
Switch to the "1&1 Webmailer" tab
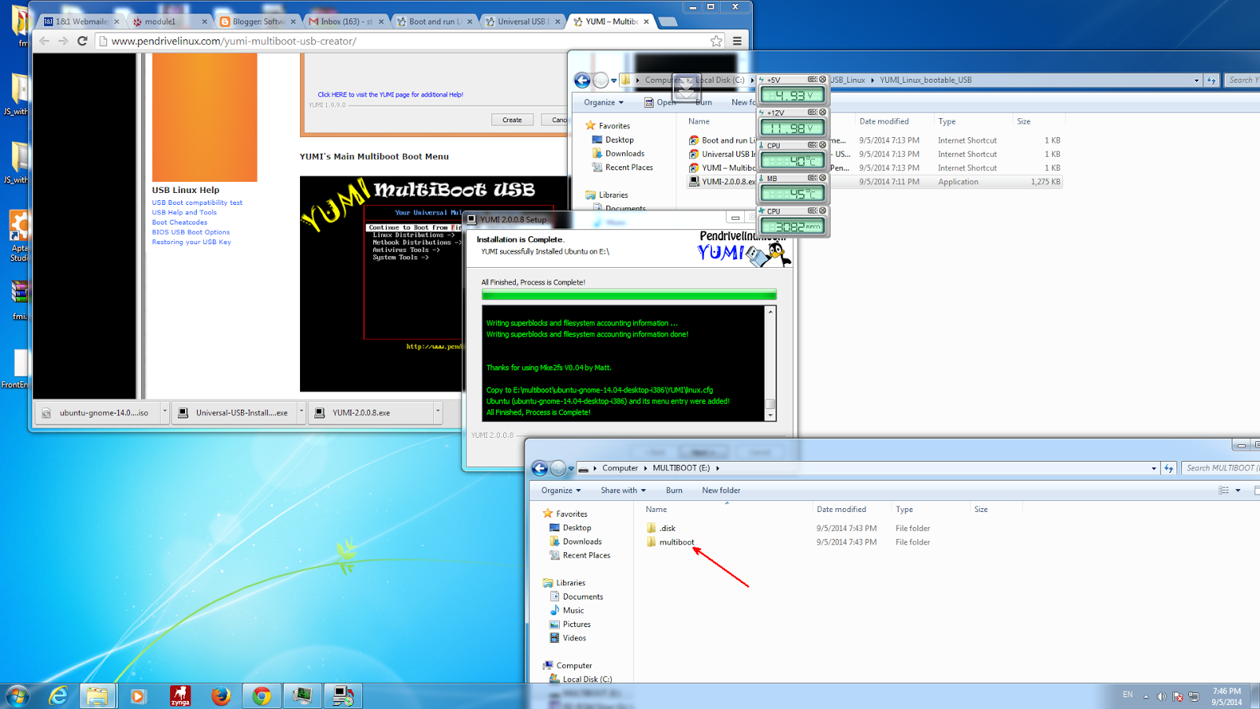[80, 21]
